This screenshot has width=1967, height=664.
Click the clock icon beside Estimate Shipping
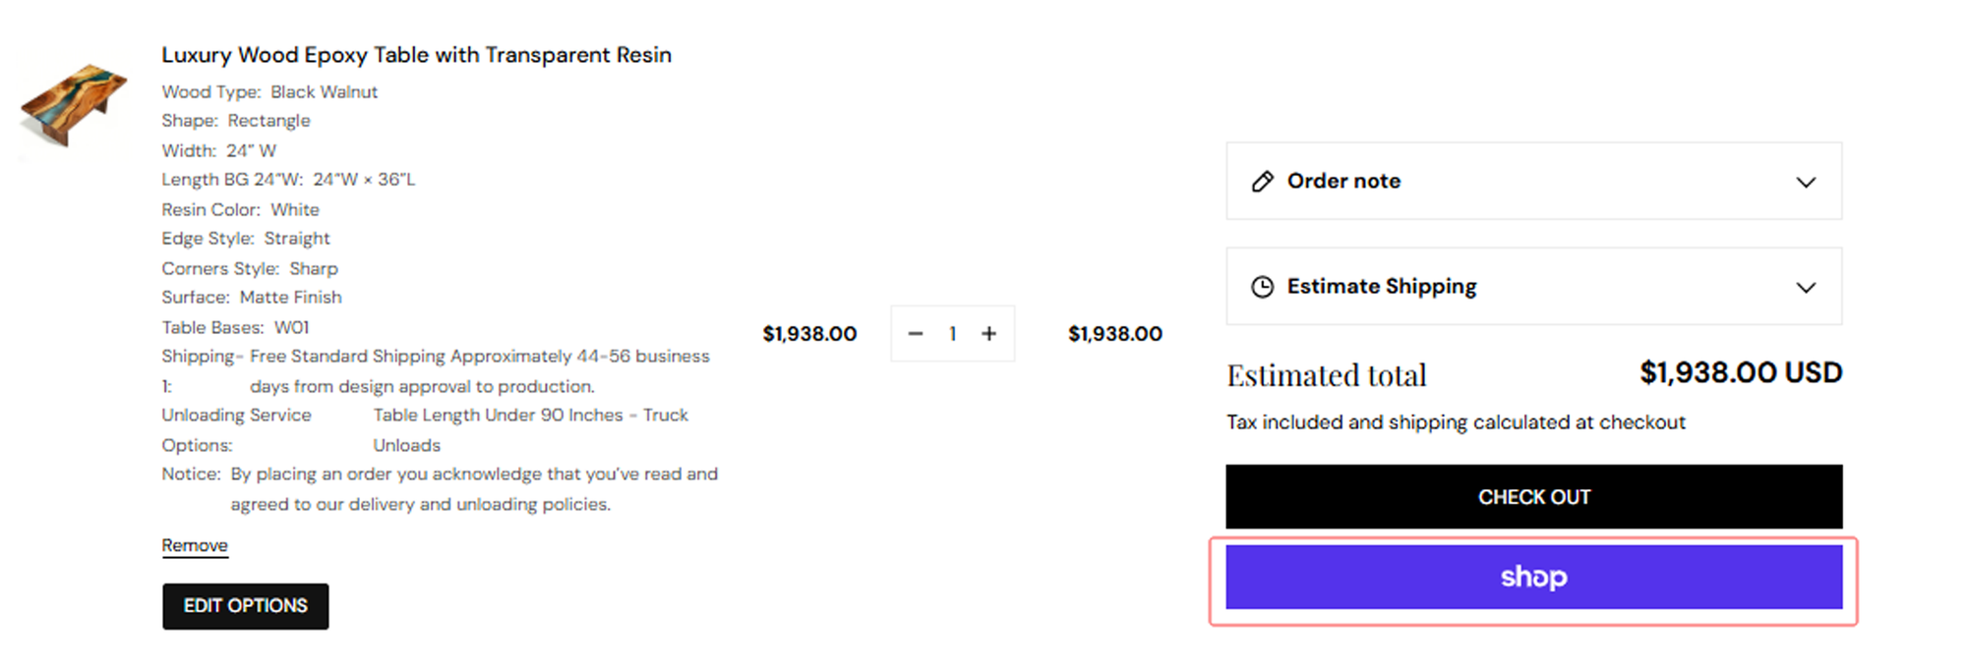pos(1262,287)
